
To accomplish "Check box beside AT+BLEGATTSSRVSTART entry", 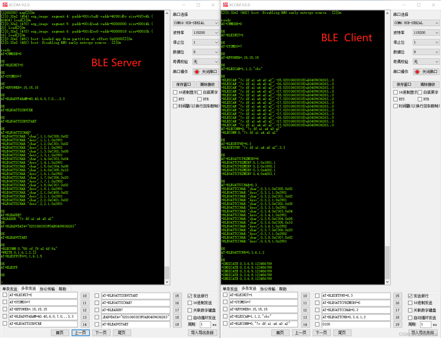I will [x=97, y=296].
